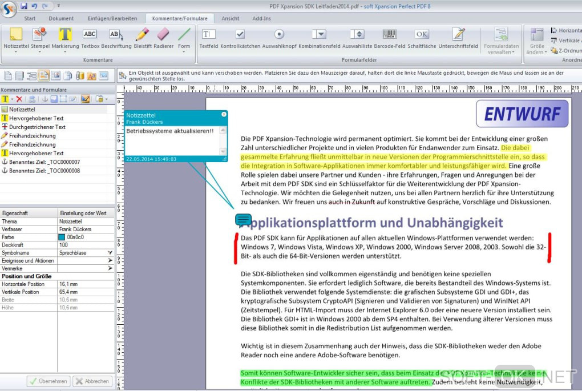Switch to the Ansicht tab

pos(231,18)
